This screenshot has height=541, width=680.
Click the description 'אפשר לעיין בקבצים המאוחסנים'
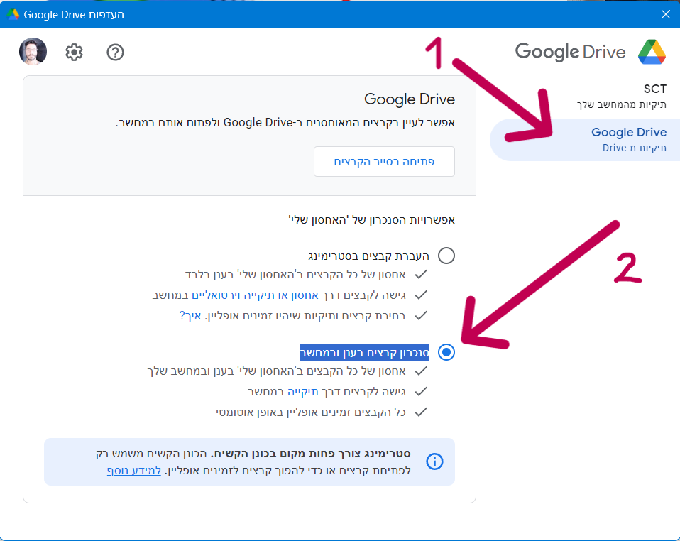pos(285,123)
